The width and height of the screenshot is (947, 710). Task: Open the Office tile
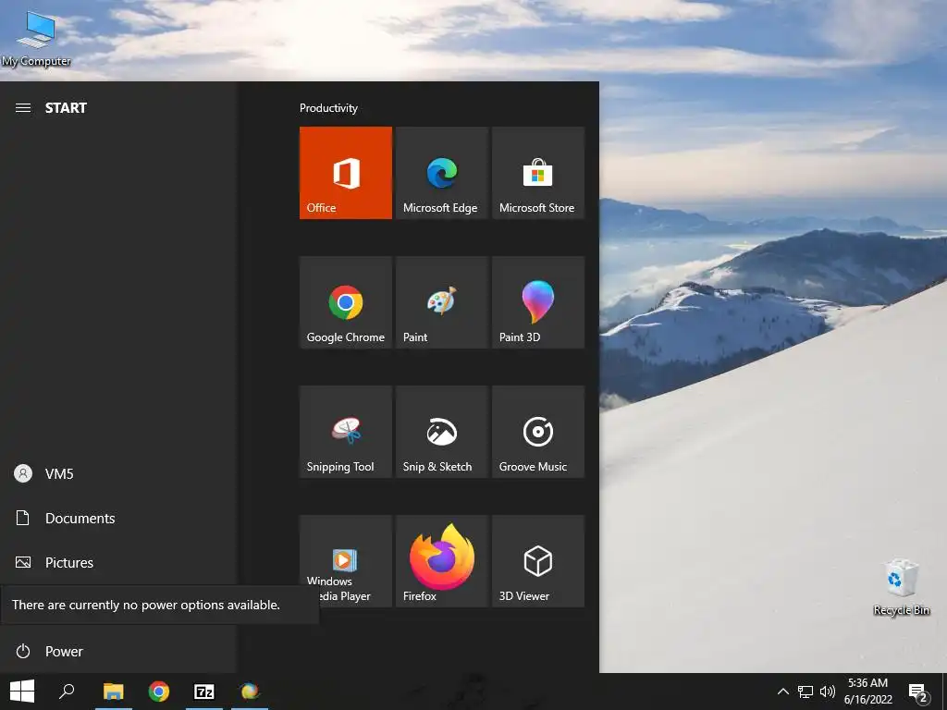[346, 173]
